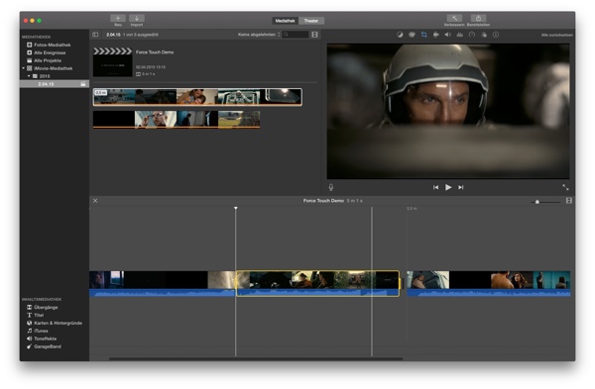This screenshot has width=595, height=389.
Task: Toggle the sidebar visibility button
Action: (x=95, y=35)
